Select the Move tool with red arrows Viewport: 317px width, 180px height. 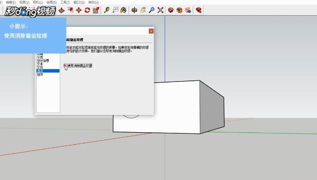pyautogui.click(x=79, y=10)
